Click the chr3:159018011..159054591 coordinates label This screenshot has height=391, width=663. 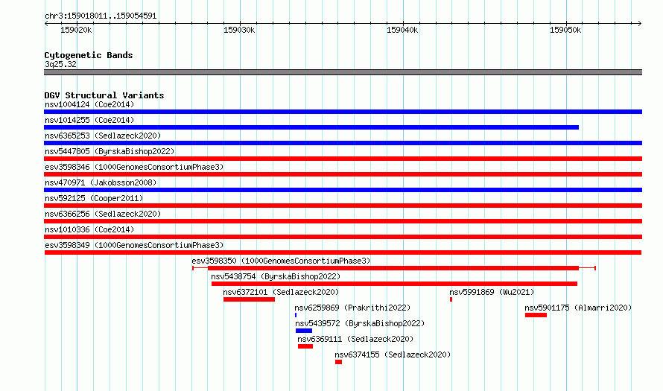pos(101,16)
